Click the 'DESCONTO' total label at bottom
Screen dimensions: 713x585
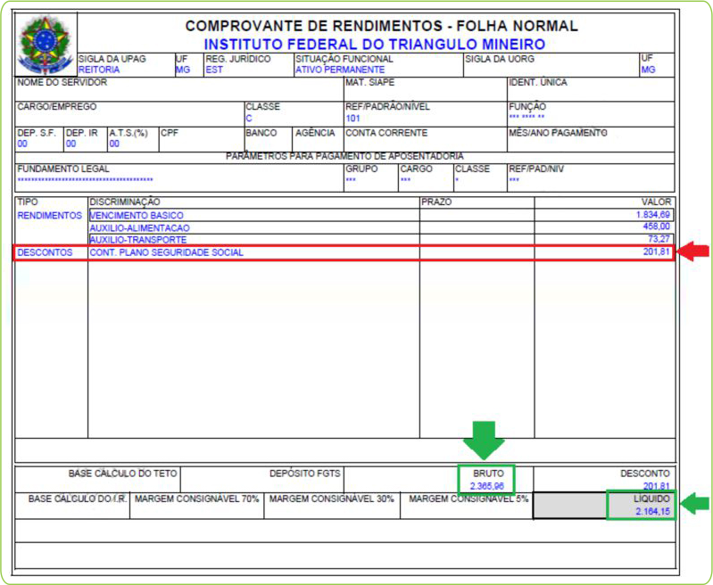pos(645,474)
